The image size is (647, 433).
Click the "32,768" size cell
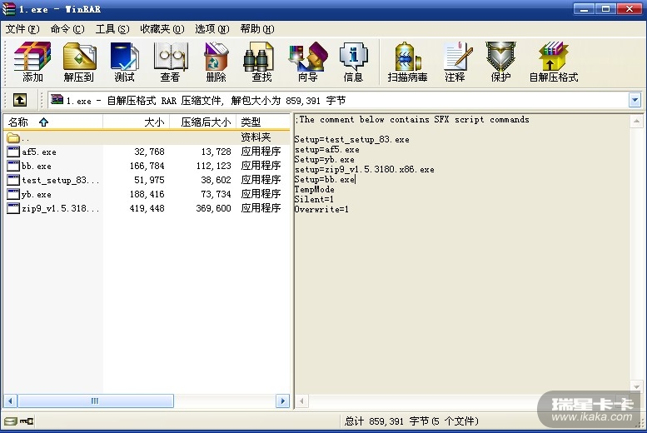[149, 152]
